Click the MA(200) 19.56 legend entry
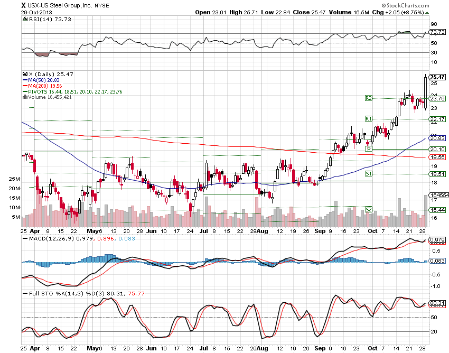This screenshot has width=449, height=353. tap(42, 86)
